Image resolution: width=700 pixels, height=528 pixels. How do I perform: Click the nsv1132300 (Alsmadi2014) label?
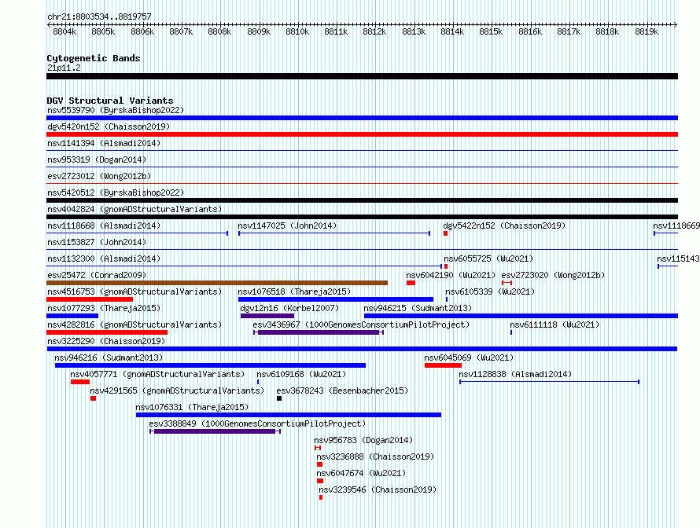[x=104, y=258]
